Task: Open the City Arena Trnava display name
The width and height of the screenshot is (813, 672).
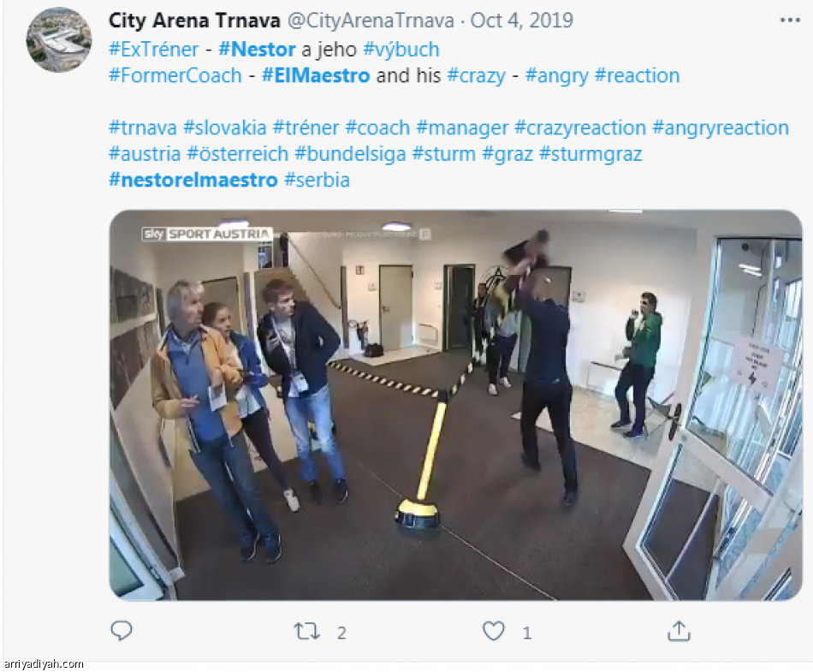Action: [x=194, y=21]
